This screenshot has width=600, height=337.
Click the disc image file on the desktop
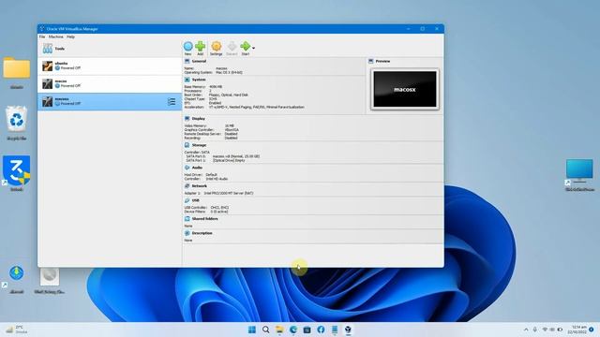50,276
